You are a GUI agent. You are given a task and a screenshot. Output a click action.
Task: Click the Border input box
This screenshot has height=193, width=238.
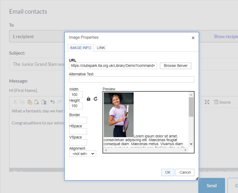click(x=78, y=120)
